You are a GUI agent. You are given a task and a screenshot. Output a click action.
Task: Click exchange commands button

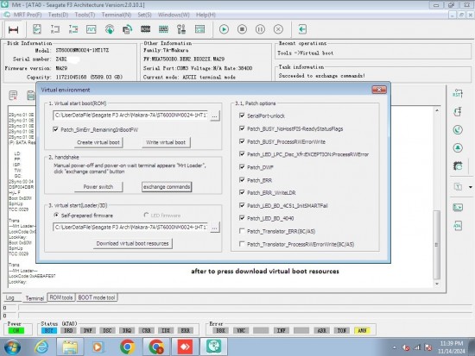pyautogui.click(x=167, y=187)
